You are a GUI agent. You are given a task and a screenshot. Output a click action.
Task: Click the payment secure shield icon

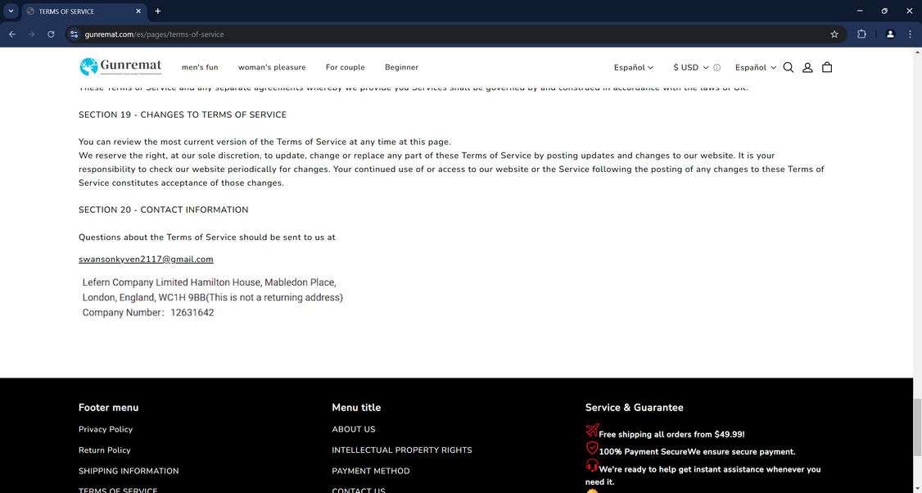592,447
